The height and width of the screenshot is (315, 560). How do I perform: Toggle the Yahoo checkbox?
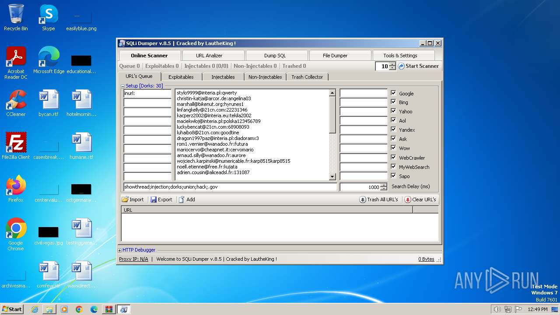click(x=393, y=111)
